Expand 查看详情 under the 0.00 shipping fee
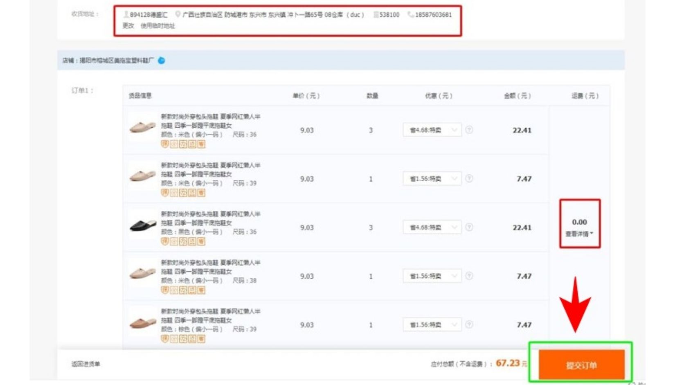Viewport: 684px width, 385px height. click(579, 234)
